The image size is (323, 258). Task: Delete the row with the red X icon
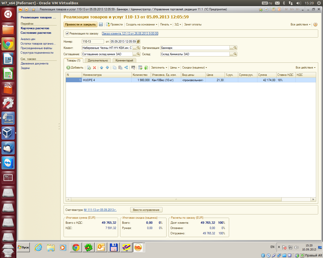(x=95, y=68)
